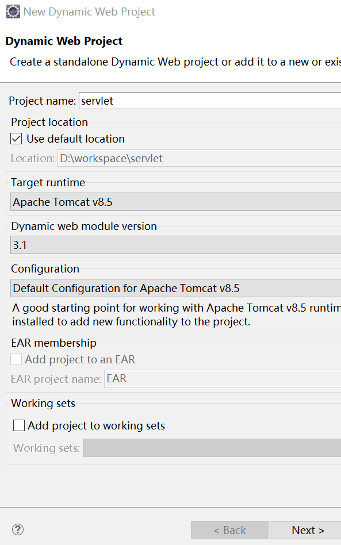The image size is (341, 545).
Task: Open the help question mark icon
Action: (x=18, y=529)
